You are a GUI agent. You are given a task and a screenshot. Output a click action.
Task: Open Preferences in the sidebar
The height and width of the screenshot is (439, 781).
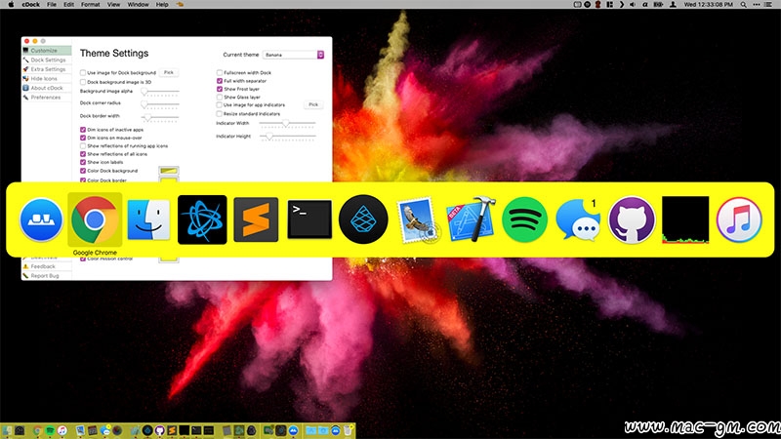coord(47,98)
